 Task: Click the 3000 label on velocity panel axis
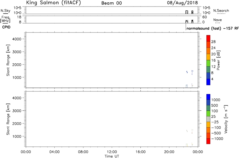[x=17, y=111]
